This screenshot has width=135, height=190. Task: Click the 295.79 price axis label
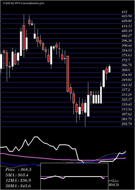pos(127,124)
